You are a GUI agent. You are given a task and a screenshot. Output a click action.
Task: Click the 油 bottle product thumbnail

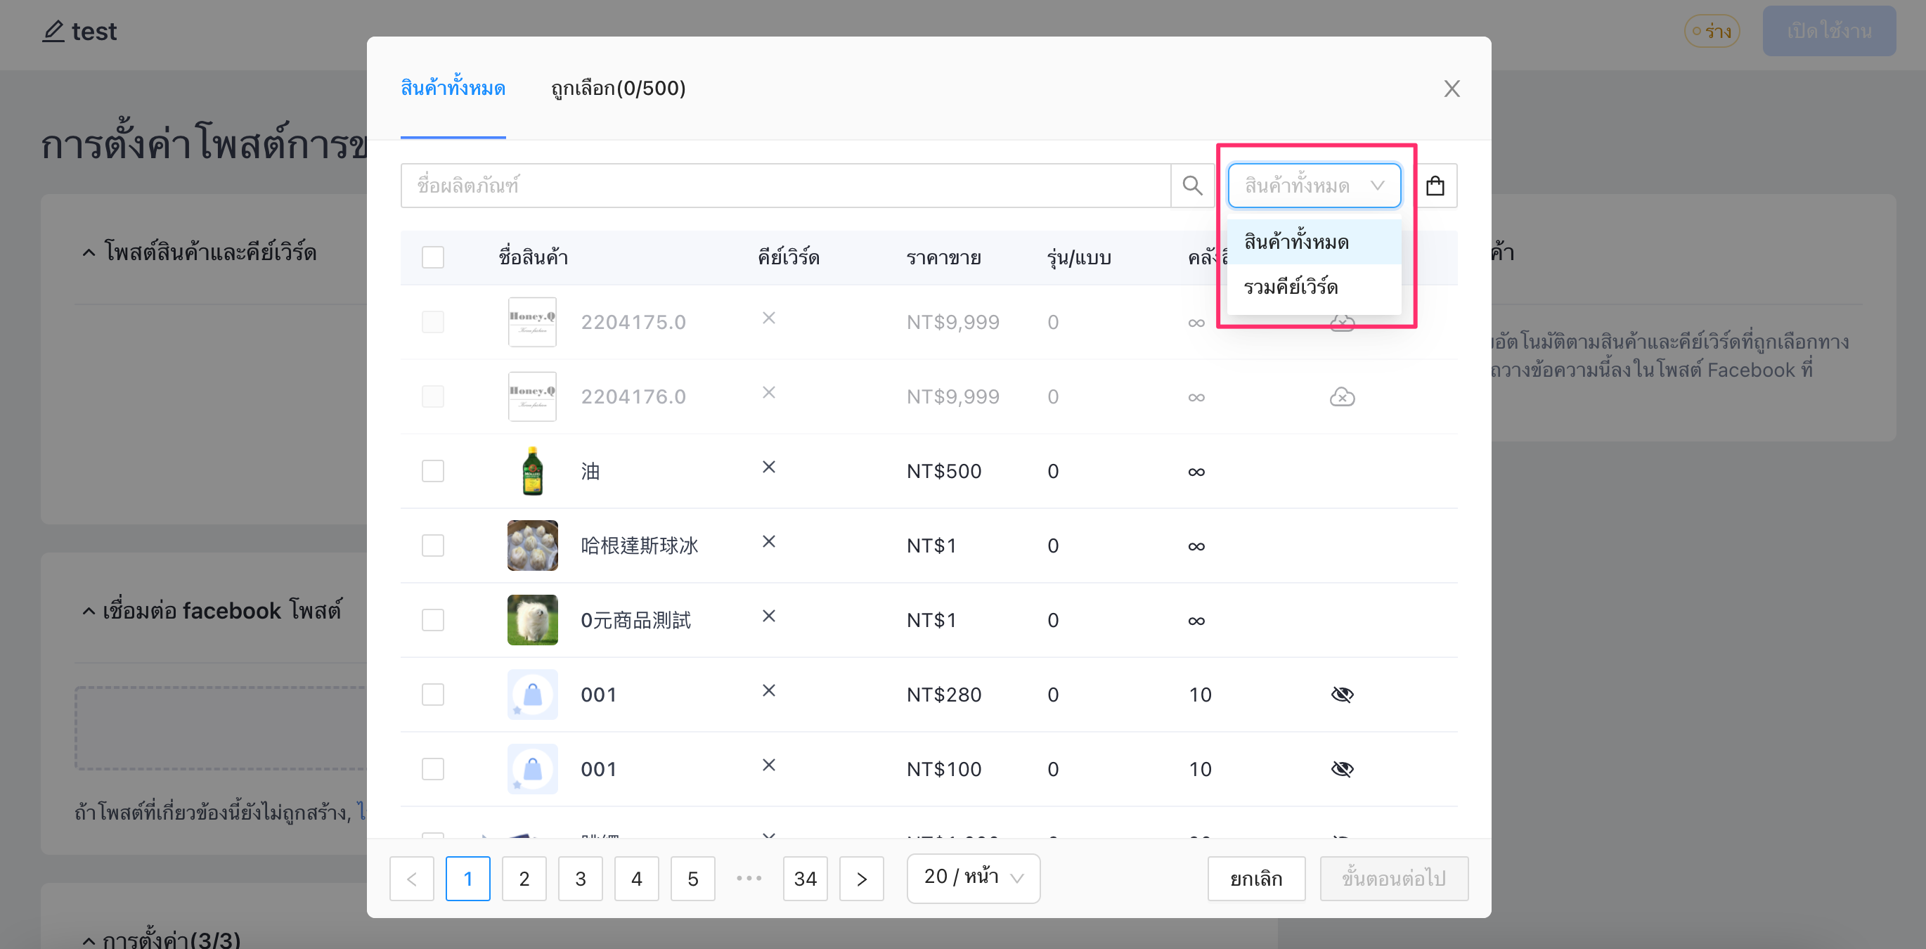532,471
